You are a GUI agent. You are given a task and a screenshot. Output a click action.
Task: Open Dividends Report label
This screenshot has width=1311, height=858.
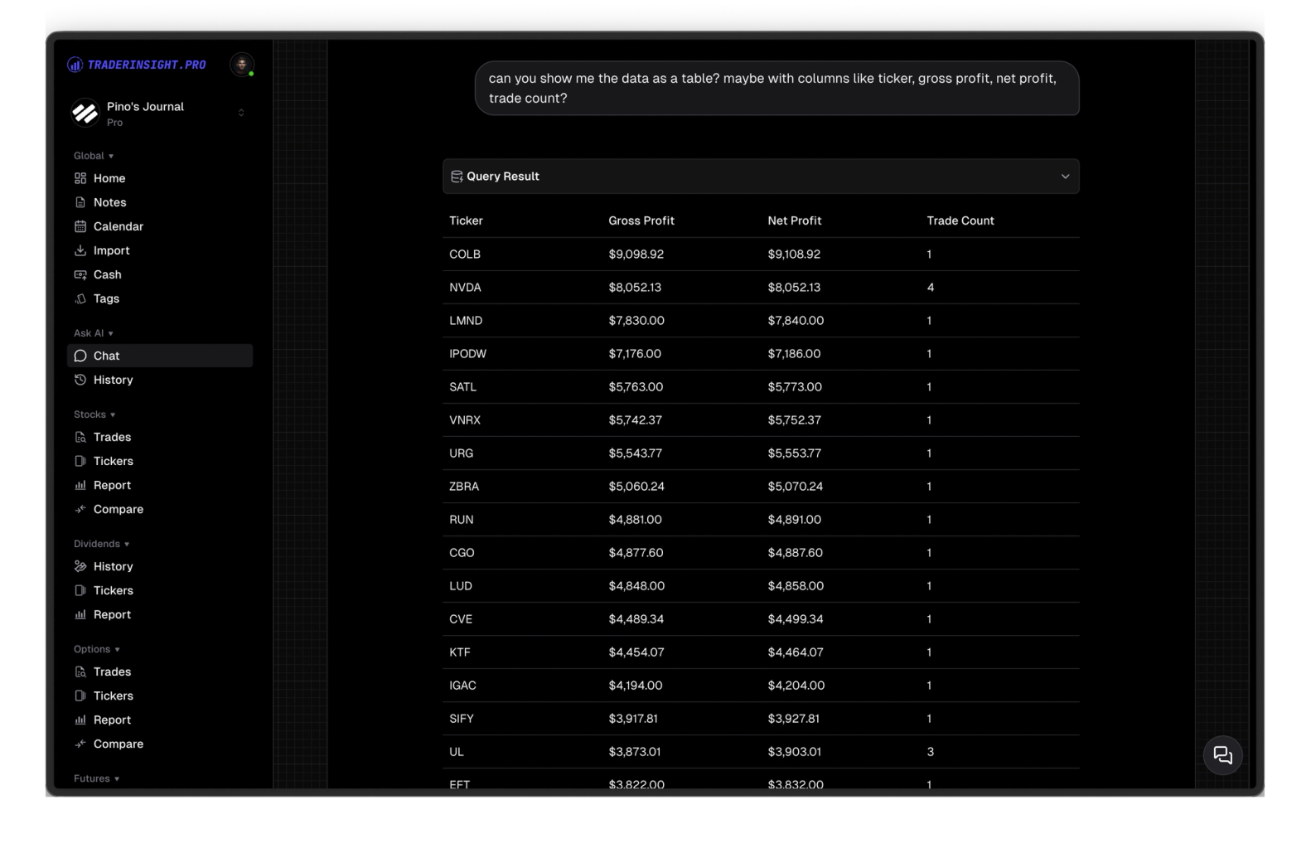tap(113, 614)
